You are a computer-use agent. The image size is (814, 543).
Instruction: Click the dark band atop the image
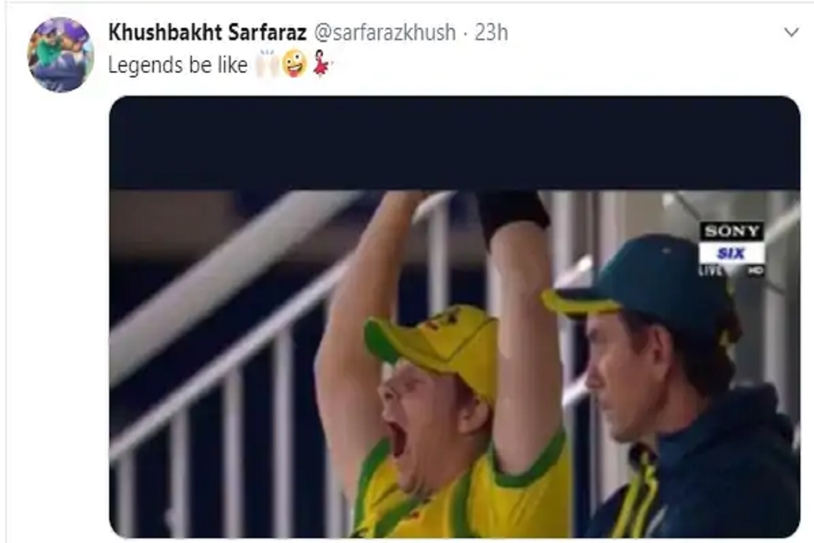[454, 143]
